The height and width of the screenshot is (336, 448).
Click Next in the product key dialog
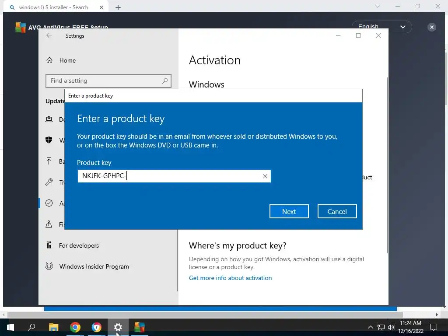(289, 211)
